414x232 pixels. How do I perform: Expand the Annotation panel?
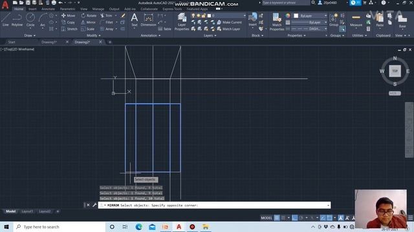(151, 35)
